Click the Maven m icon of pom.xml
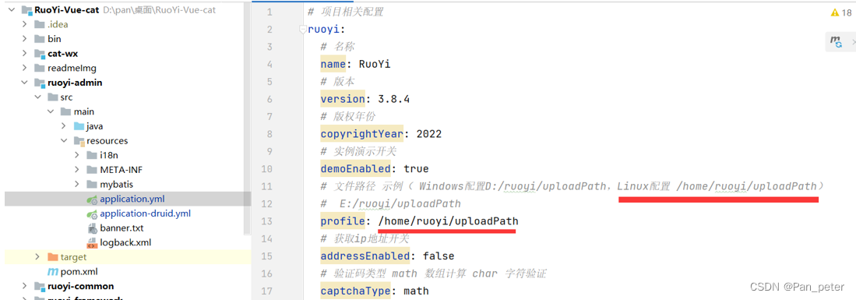Screen dimensions: 856x300 53,272
